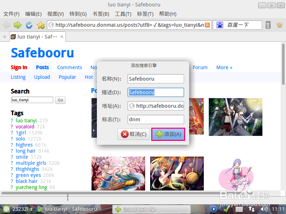Click the shield security icon

[x=280, y=25]
